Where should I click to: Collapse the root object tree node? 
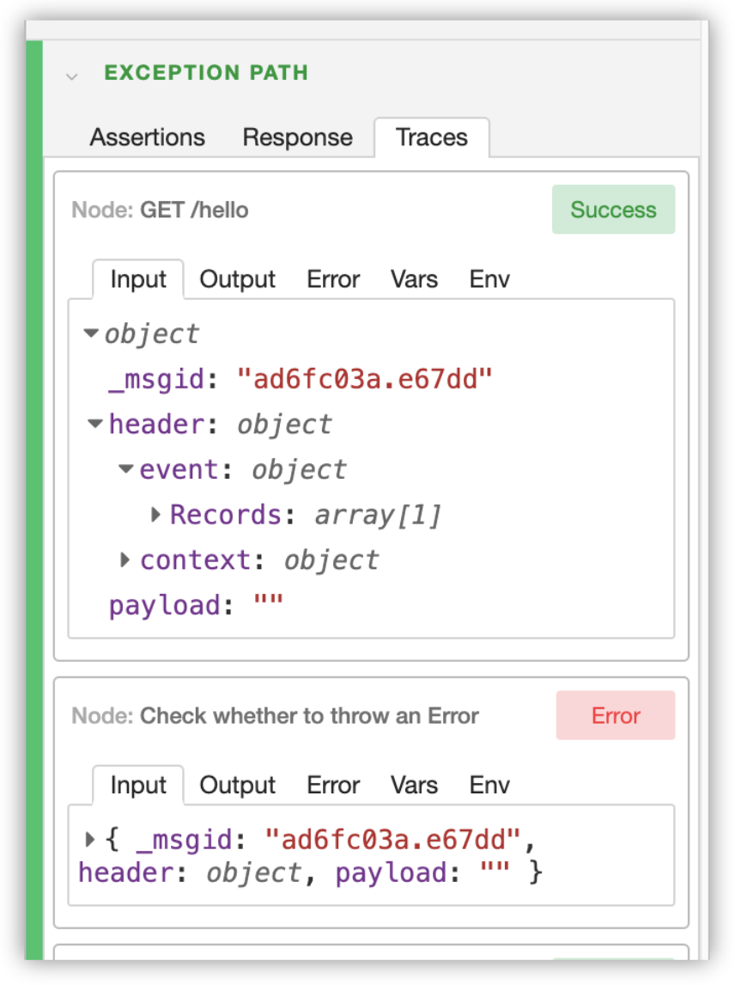[91, 333]
